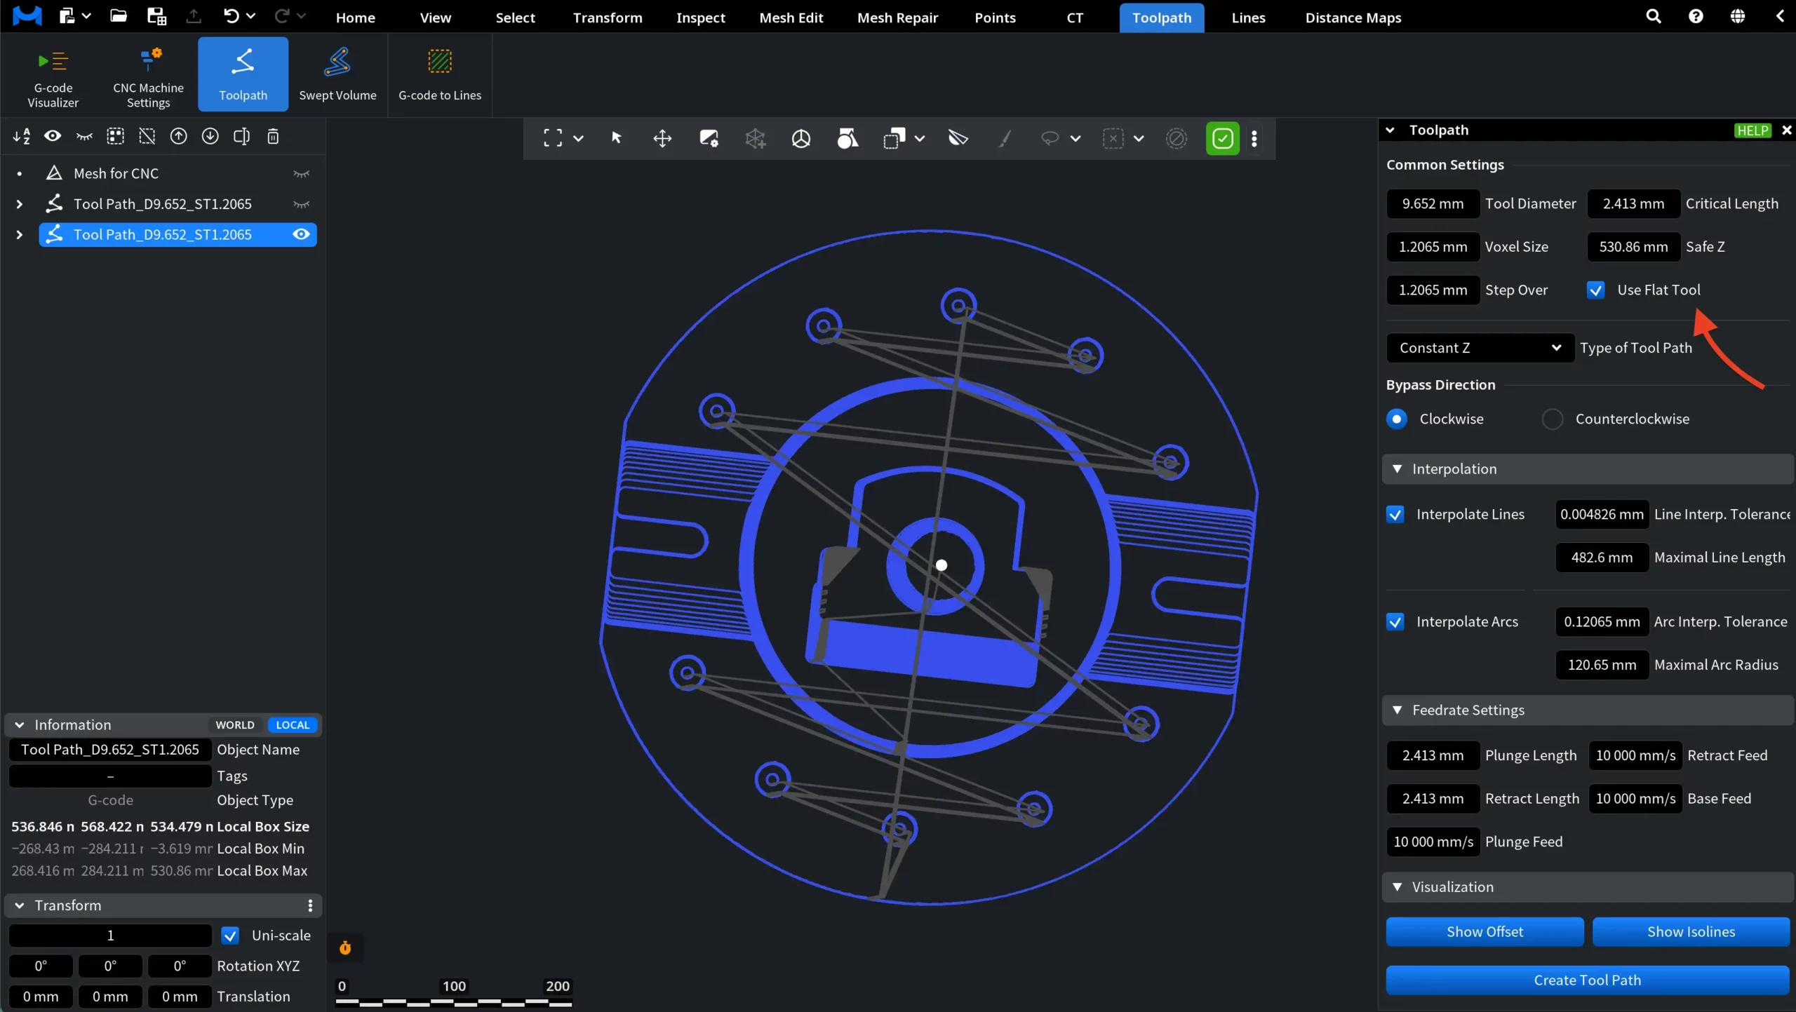Click the hide all closed-eye icon above tree
Screen dimensions: 1796x1012
point(84,136)
